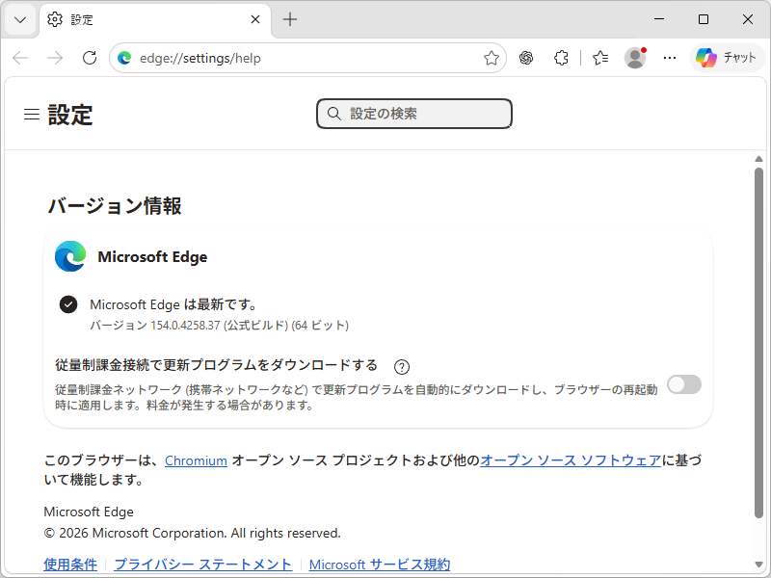The width and height of the screenshot is (771, 578).
Task: Open the 使用条件 link
Action: 70,565
